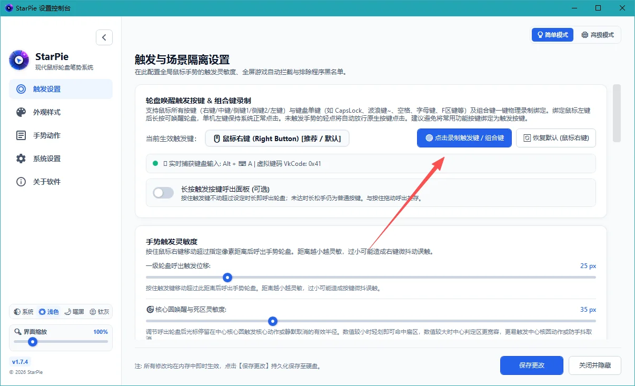Image resolution: width=635 pixels, height=386 pixels.
Task: Switch to 高级模式
Action: 597,35
